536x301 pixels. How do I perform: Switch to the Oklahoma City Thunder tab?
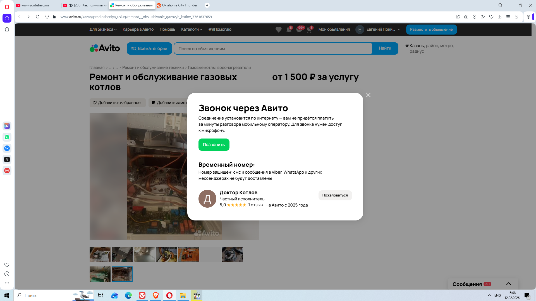[x=179, y=5]
